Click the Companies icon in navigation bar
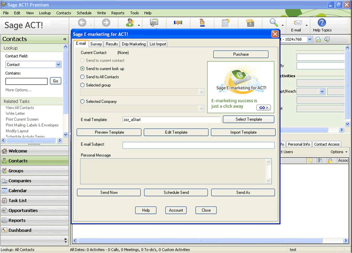Viewport: 352px width, 253px height. [x=4, y=181]
